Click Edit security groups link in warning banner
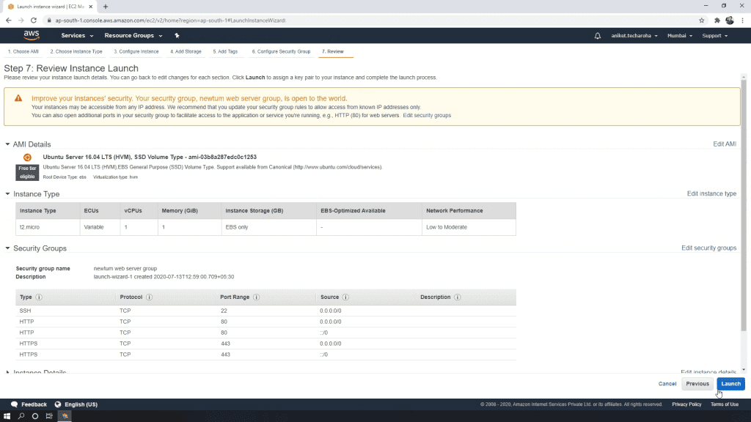 tap(427, 115)
